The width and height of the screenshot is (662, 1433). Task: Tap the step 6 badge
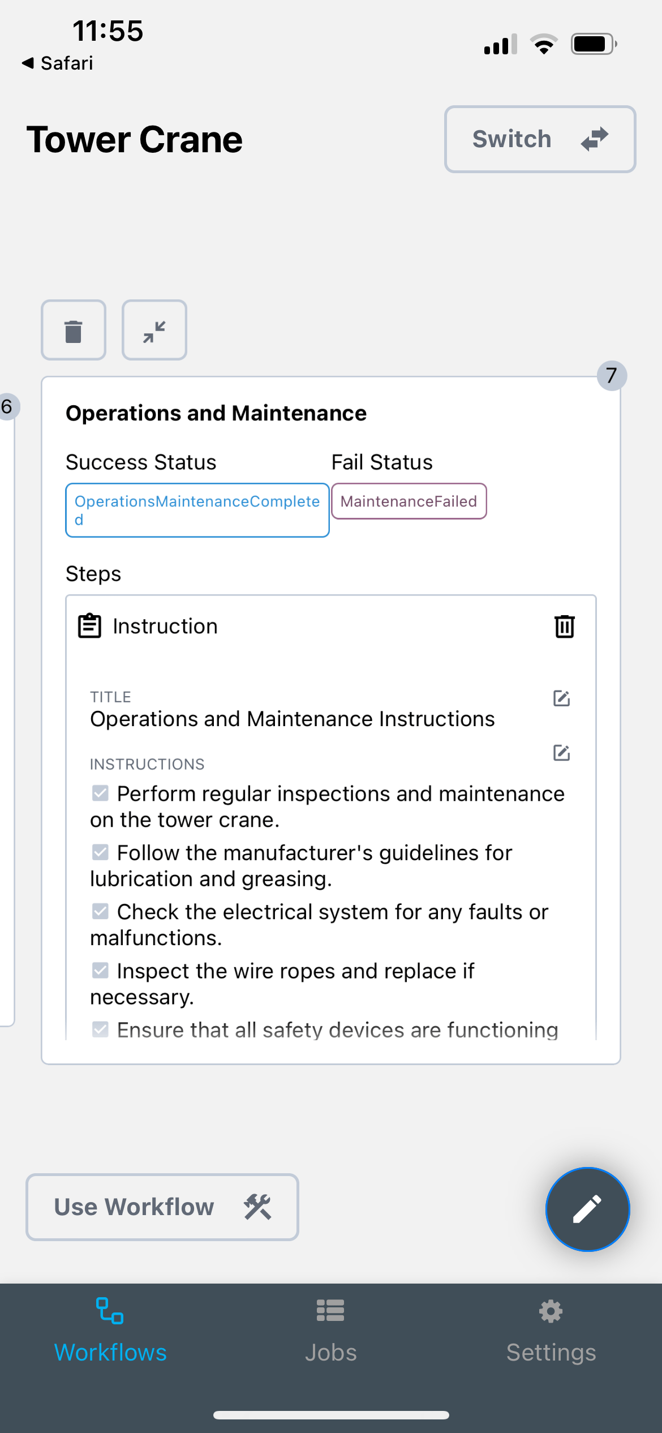(8, 406)
